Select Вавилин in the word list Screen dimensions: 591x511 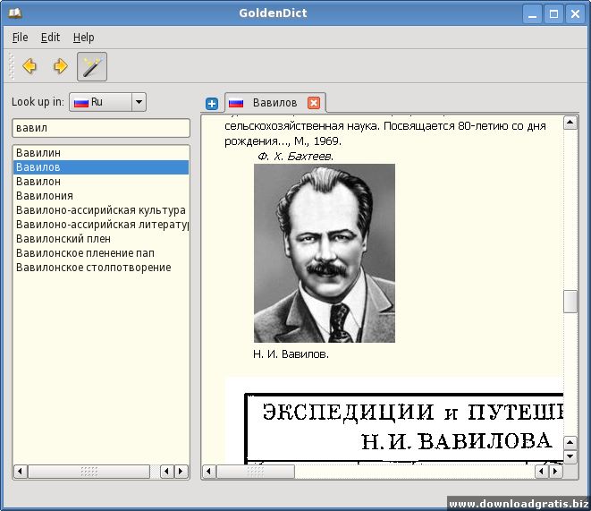(101, 153)
